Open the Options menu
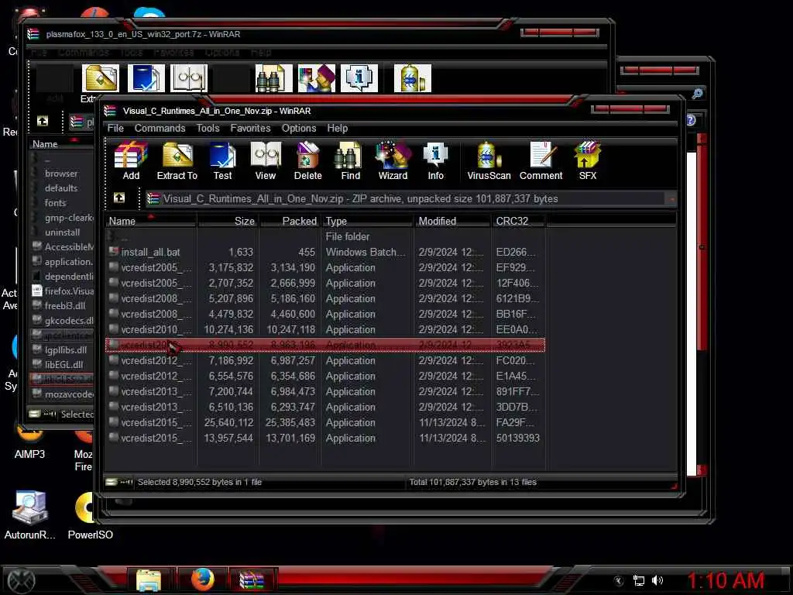793x595 pixels. [299, 128]
